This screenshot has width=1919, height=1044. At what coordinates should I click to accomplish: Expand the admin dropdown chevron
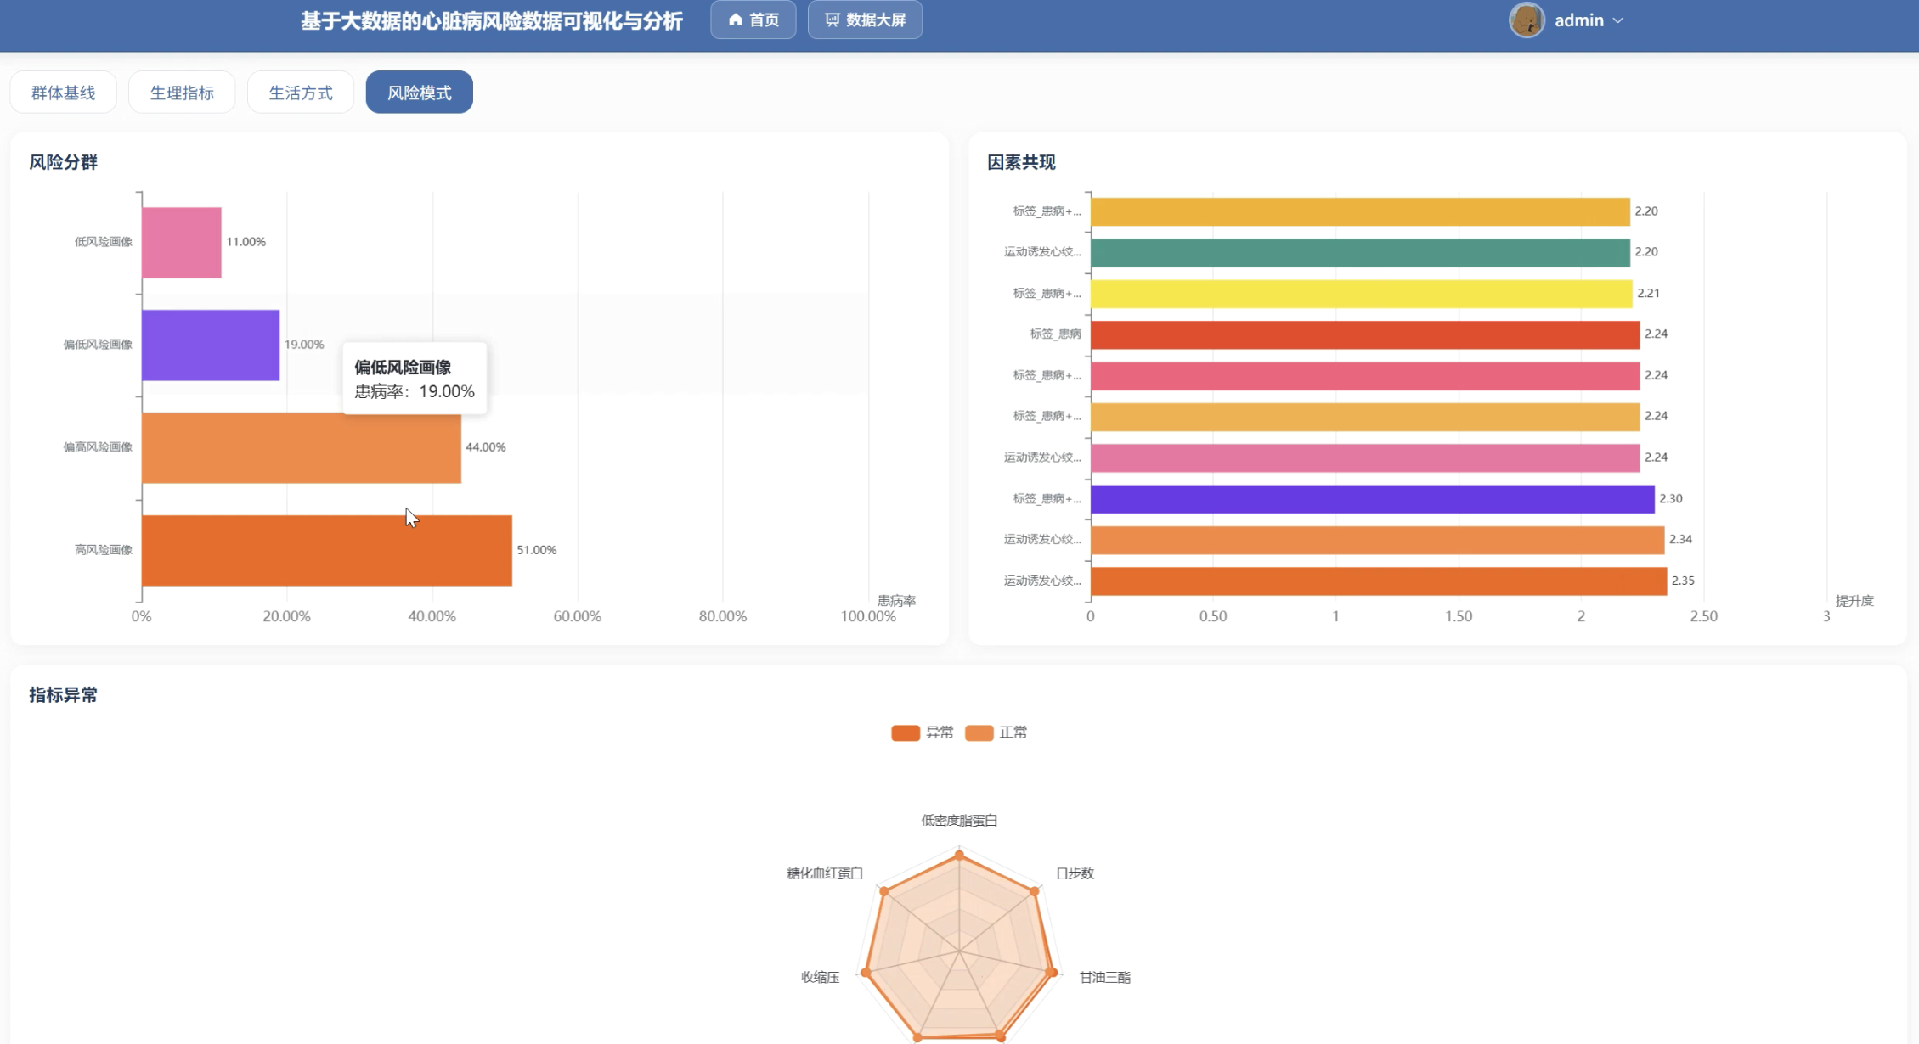tap(1617, 20)
